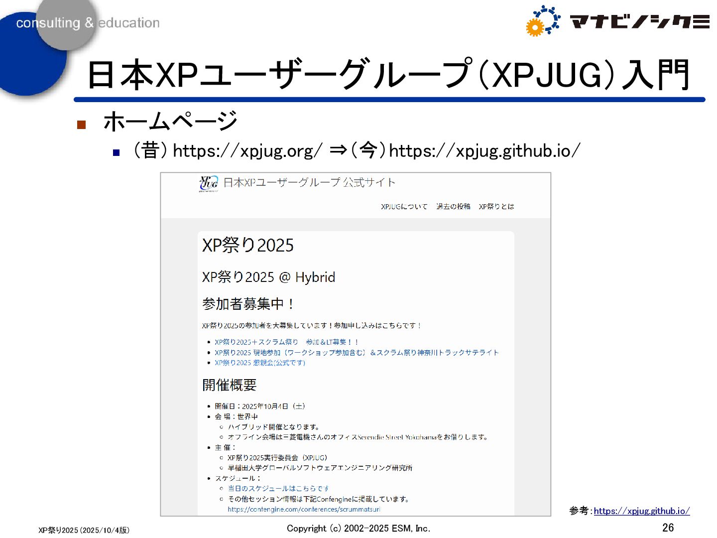Click the 主催： bullet label

[x=225, y=447]
